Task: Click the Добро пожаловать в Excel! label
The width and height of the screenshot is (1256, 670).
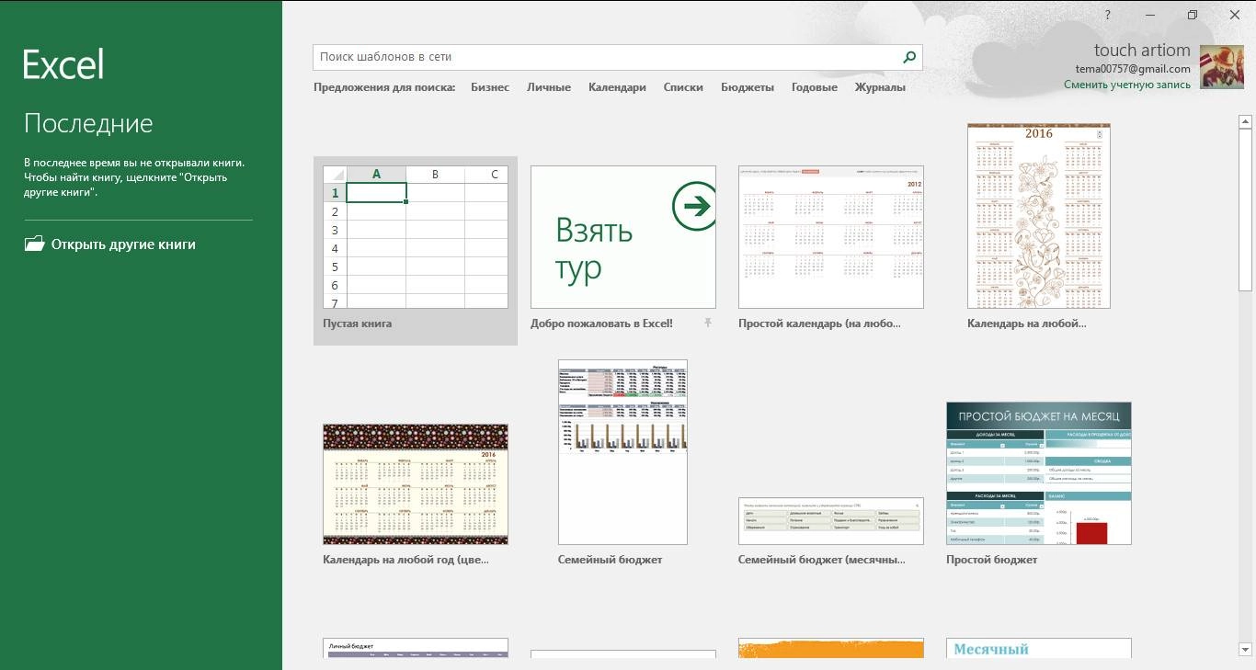Action: click(601, 324)
